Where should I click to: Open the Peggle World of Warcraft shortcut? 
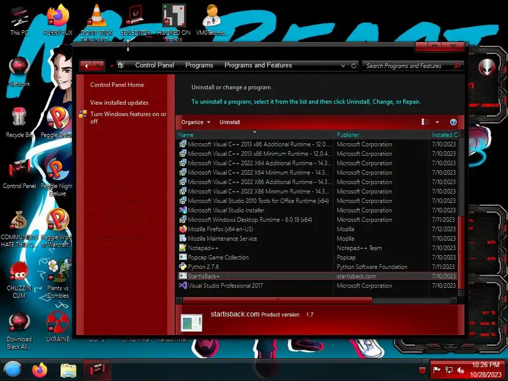[x=57, y=228]
